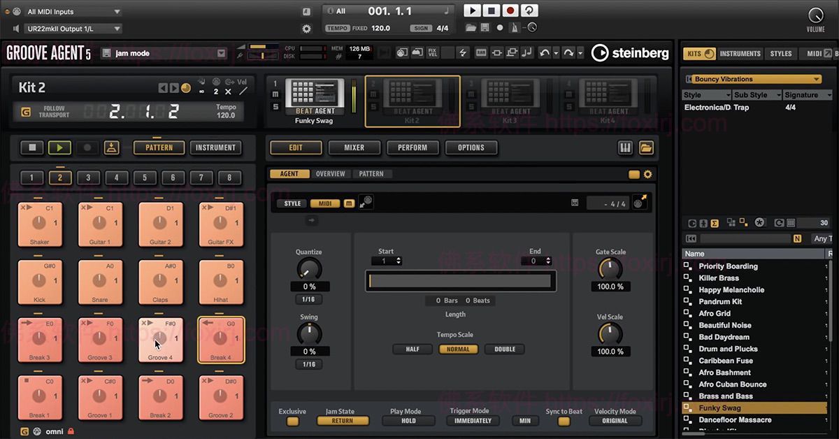This screenshot has height=439, width=839.
Task: Enable the Sync to Beat toggle
Action: tap(564, 421)
